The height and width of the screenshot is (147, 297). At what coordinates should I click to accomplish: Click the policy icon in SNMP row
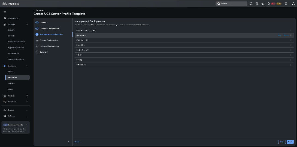(290, 55)
